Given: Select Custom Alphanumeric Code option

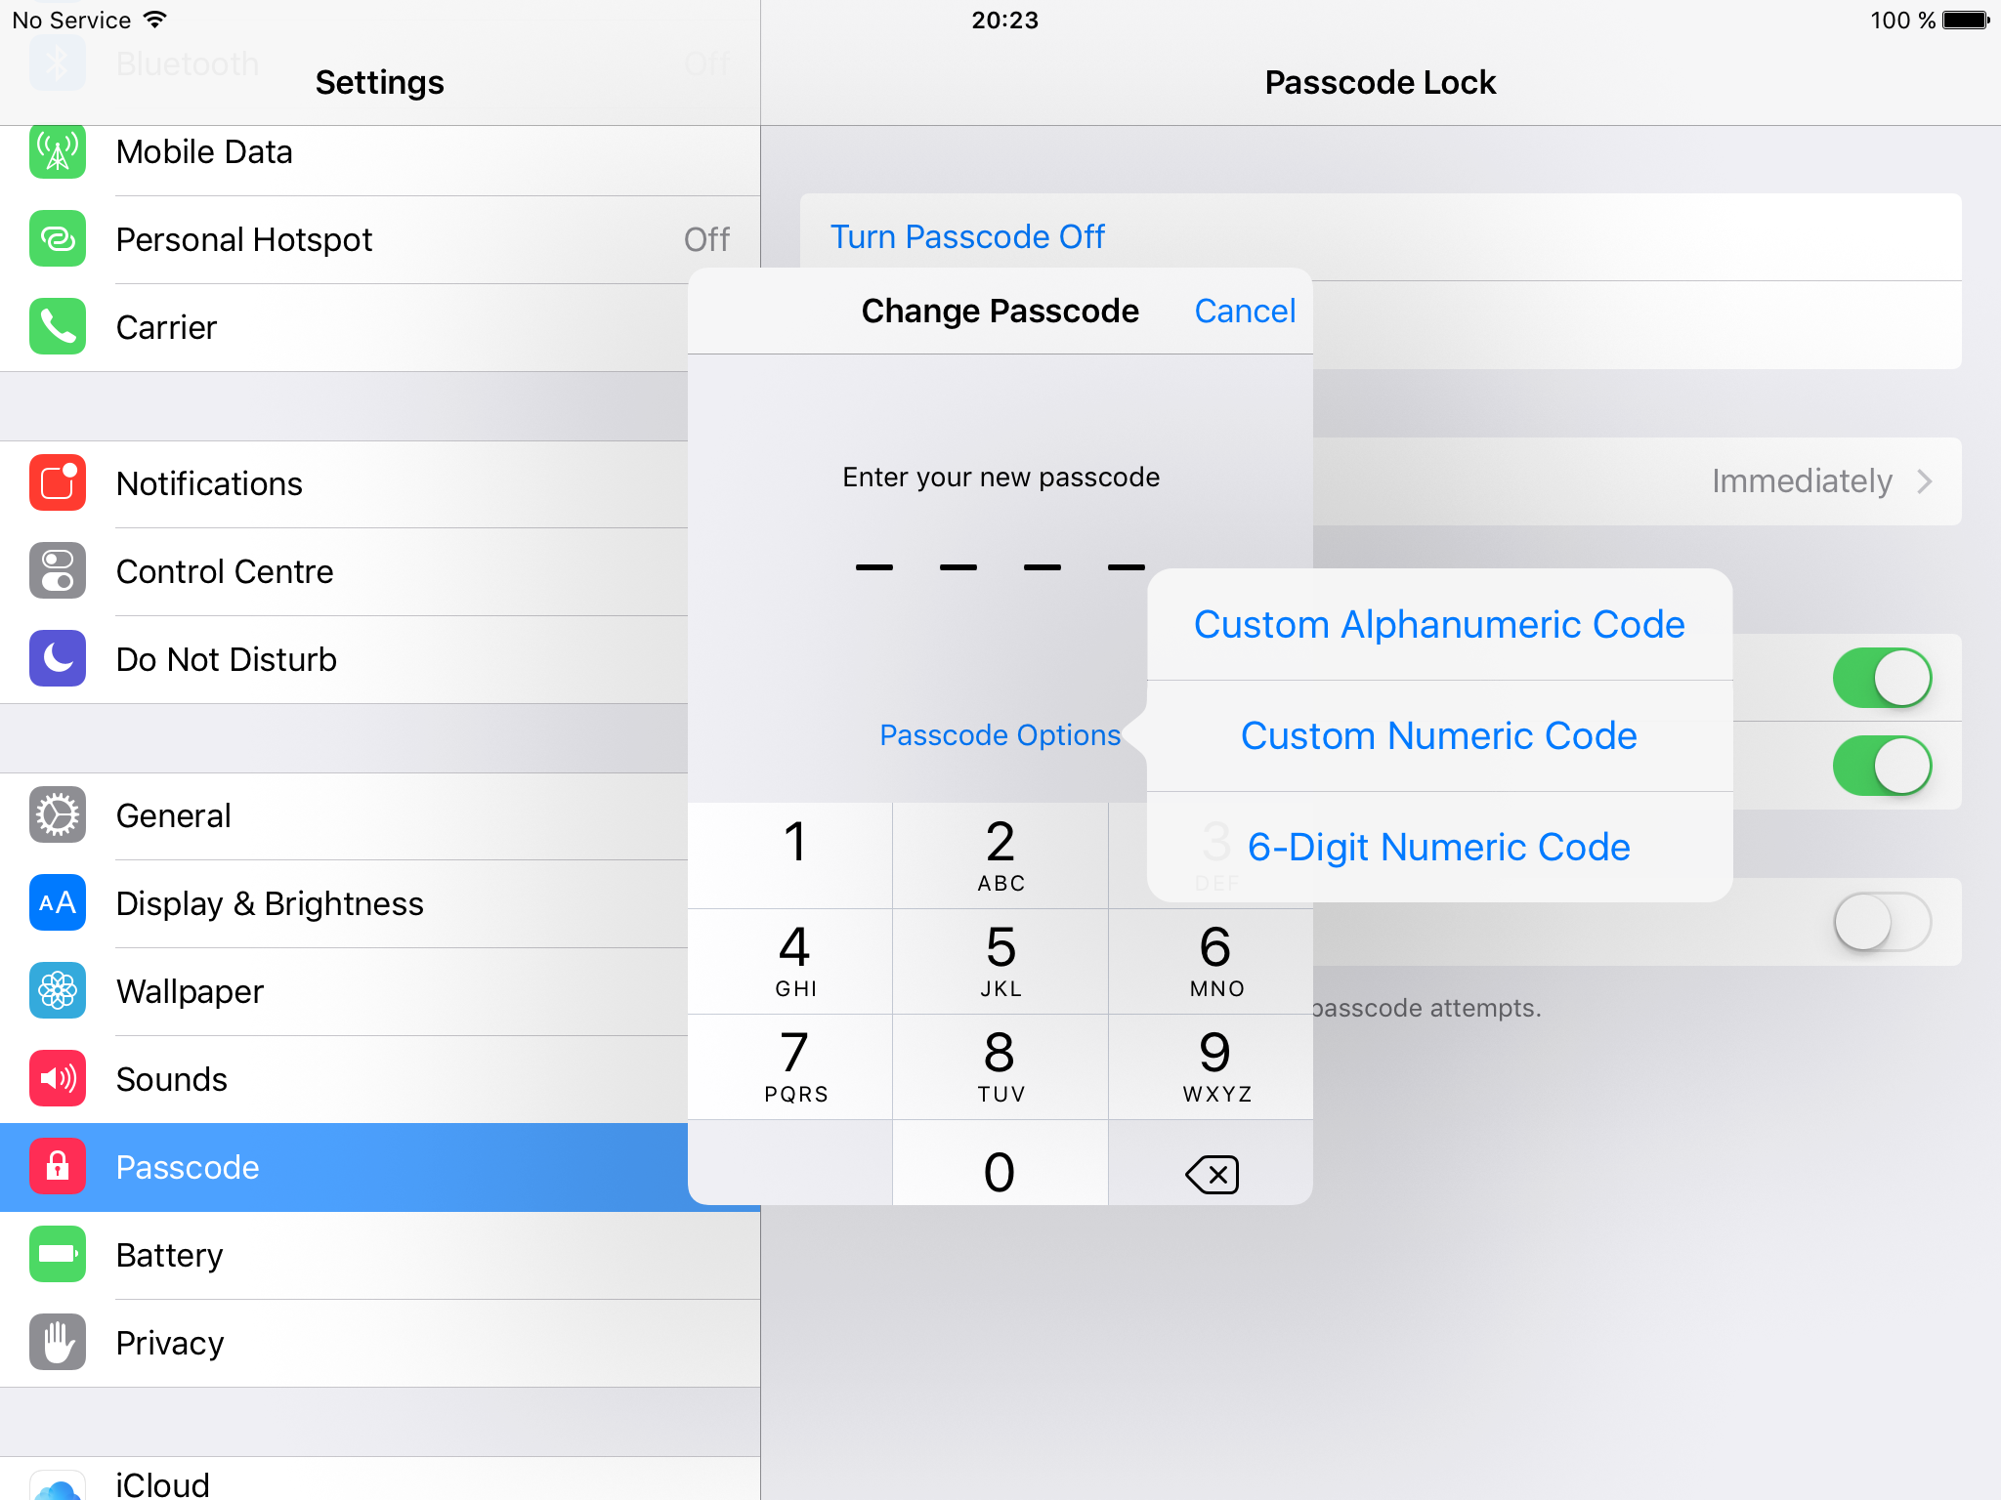Looking at the screenshot, I should [1437, 624].
